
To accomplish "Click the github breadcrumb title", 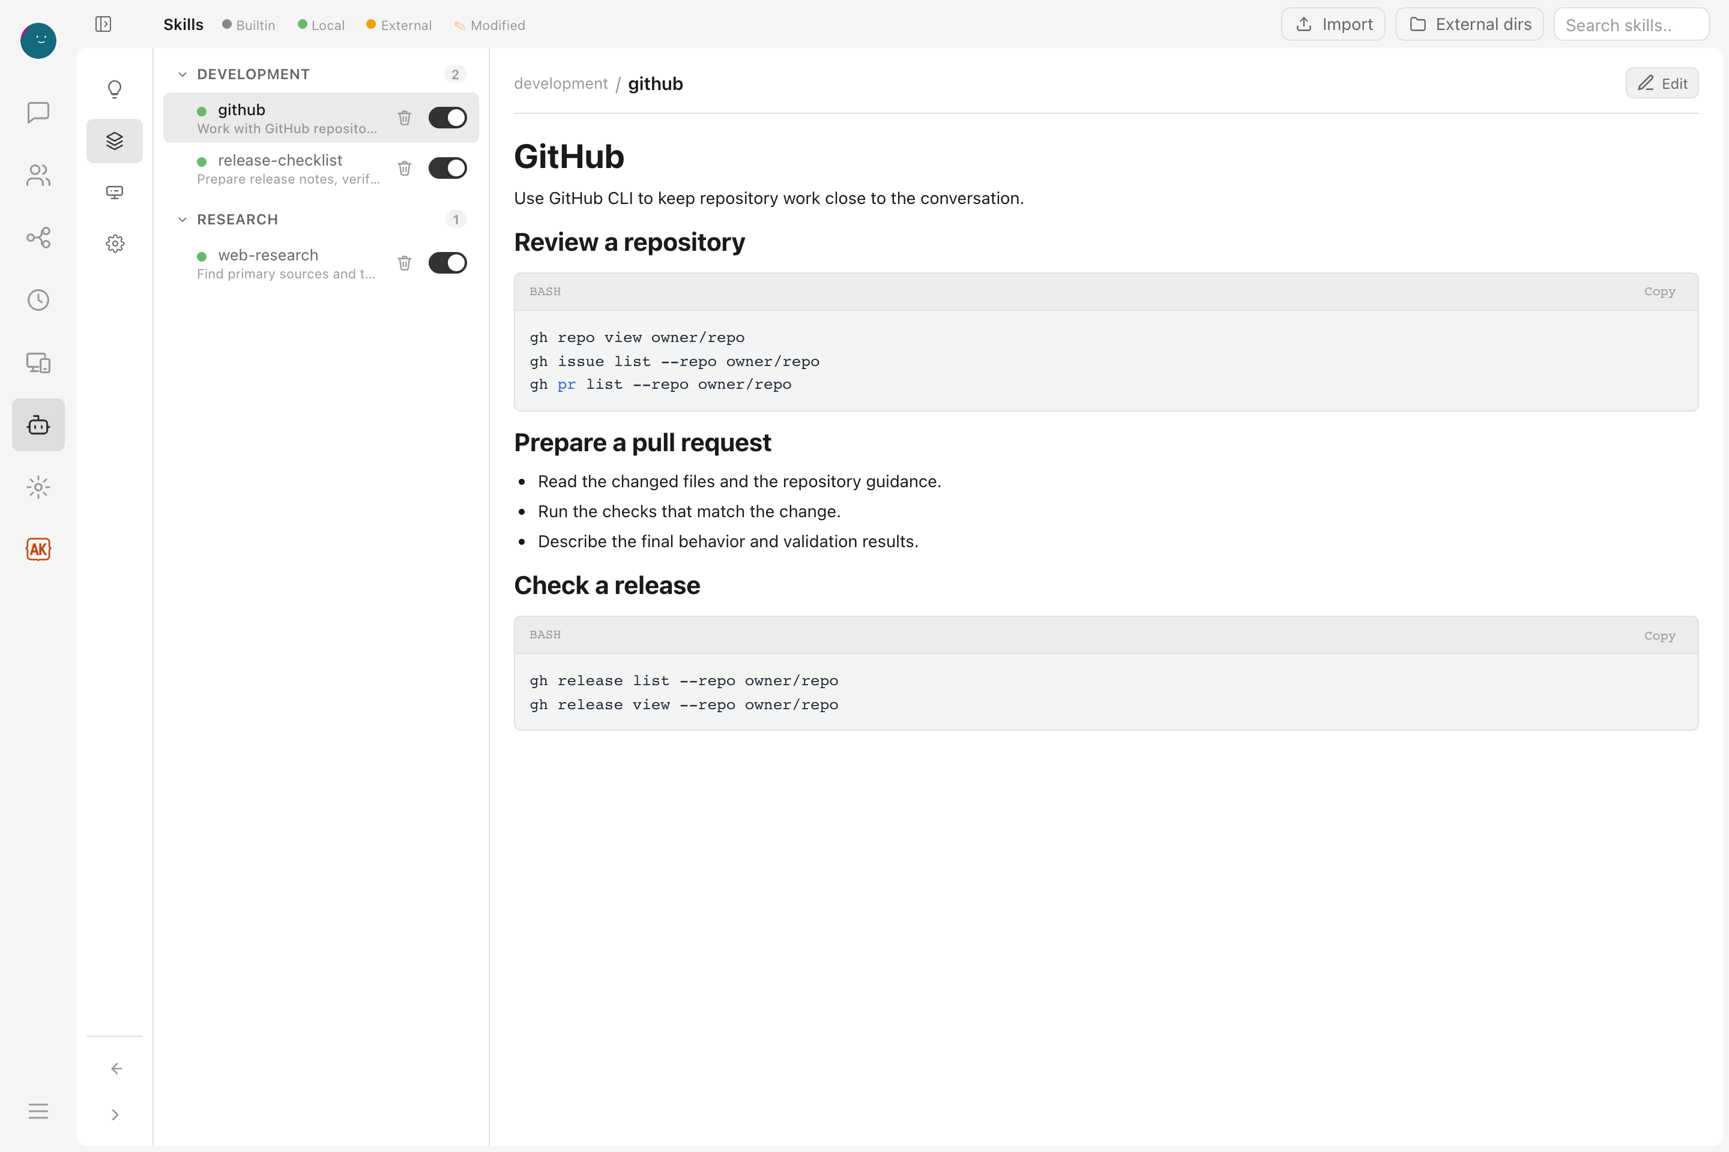I will (x=655, y=84).
